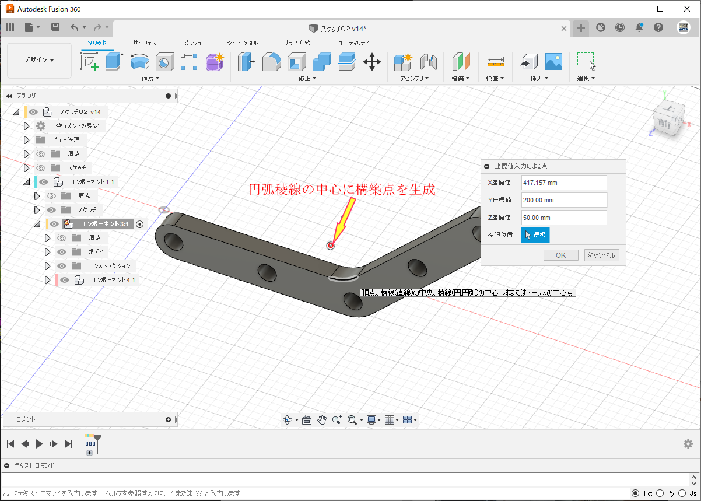Select the Fillet tool
The height and width of the screenshot is (501, 701).
tap(272, 62)
